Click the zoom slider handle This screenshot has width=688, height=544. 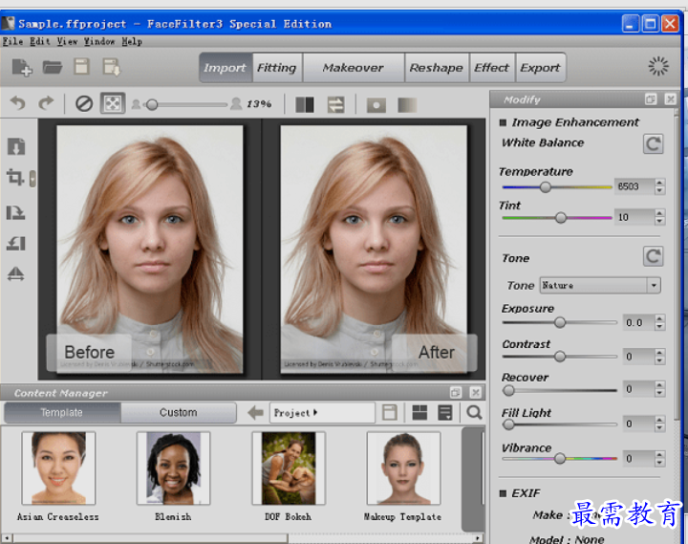tap(152, 104)
